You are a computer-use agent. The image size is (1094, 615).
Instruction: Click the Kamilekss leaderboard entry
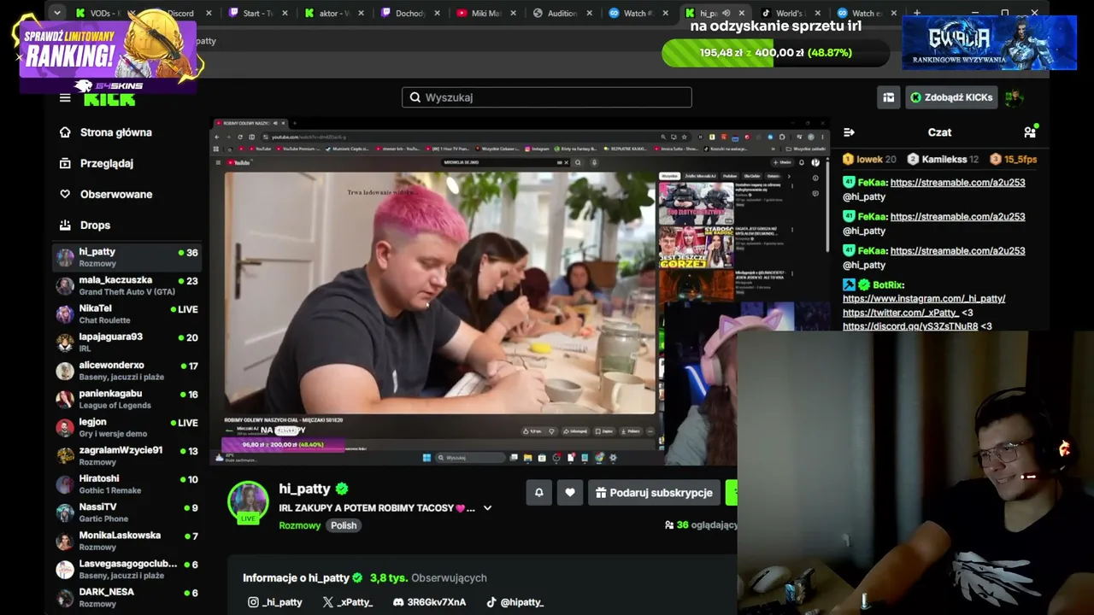point(943,159)
